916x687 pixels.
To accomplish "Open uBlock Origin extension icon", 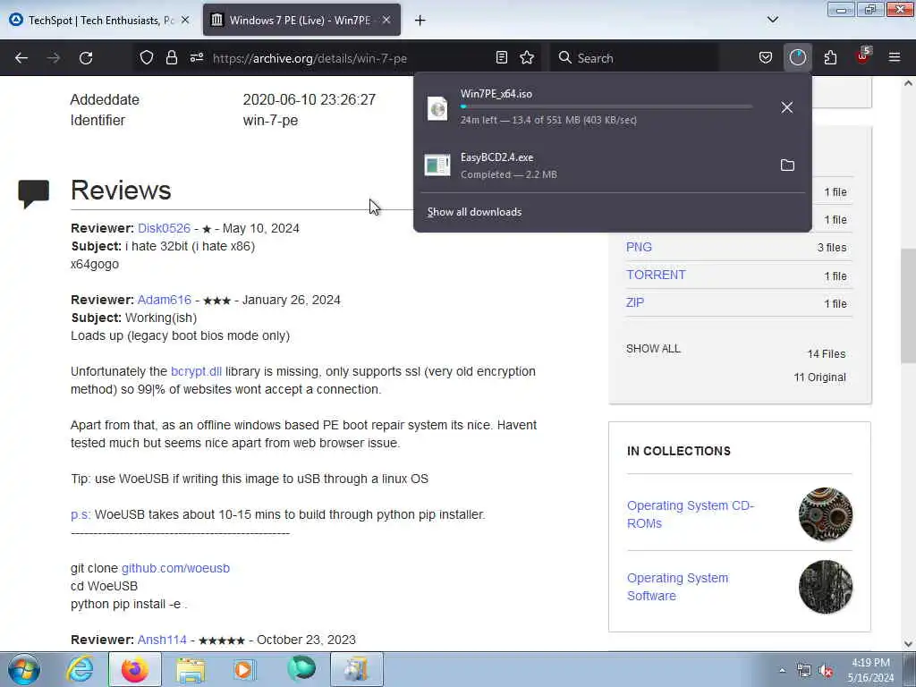I will pyautogui.click(x=863, y=56).
